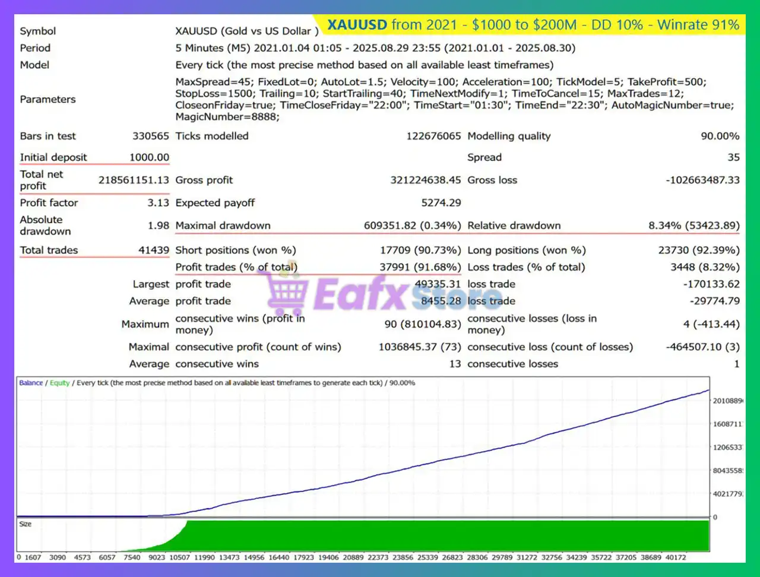Click the Modelling quality value 90.00%
This screenshot has height=577, width=760.
pos(720,136)
